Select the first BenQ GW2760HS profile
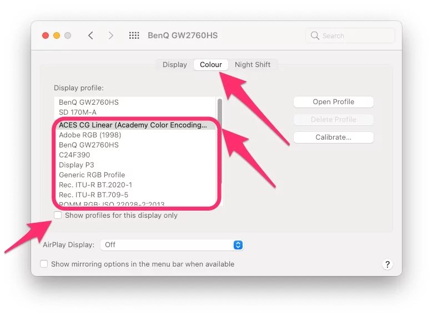The image size is (433, 317). tap(135, 103)
